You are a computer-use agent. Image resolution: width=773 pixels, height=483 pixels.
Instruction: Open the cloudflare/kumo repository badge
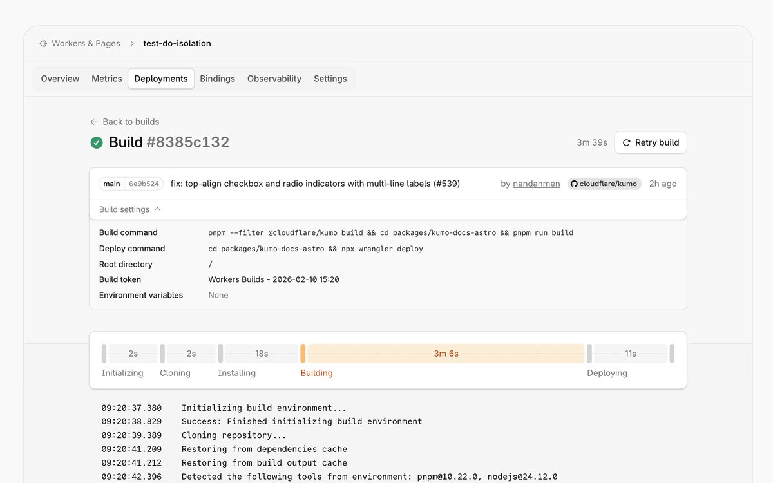604,184
